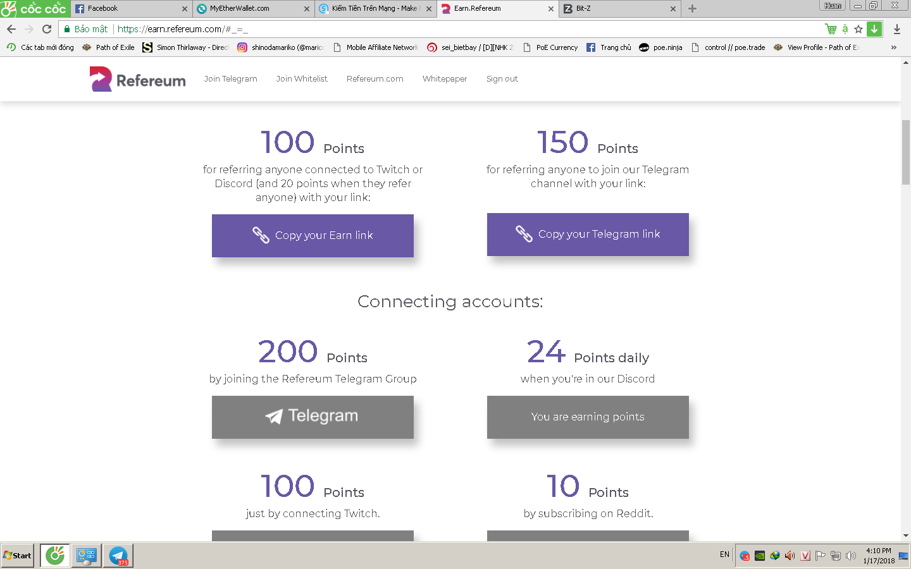
Task: Click the Cốc Cốc browser menu logo
Action: point(34,9)
